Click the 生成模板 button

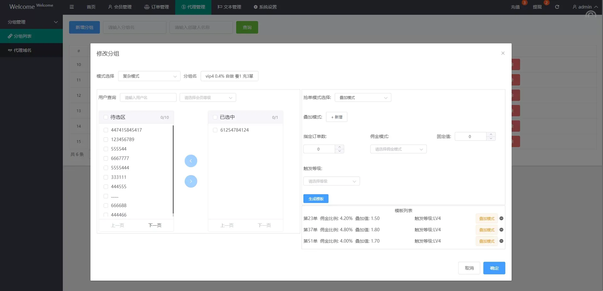click(x=316, y=199)
